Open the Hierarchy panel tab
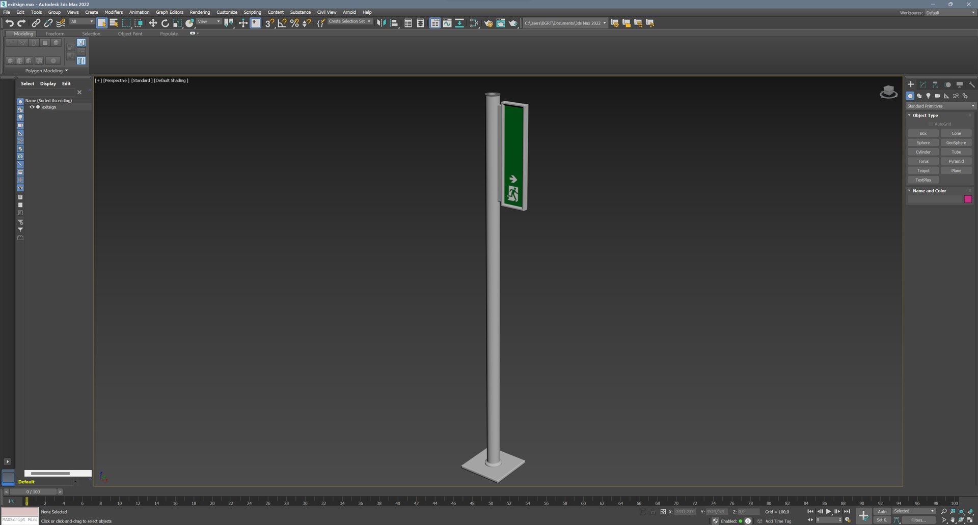The height and width of the screenshot is (525, 978). (x=935, y=84)
